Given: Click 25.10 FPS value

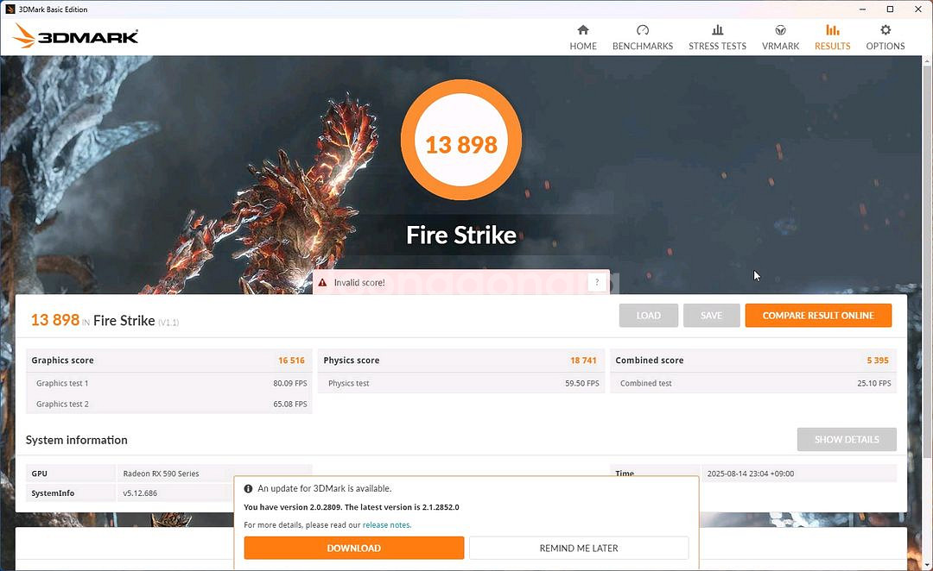Looking at the screenshot, I should (x=874, y=383).
